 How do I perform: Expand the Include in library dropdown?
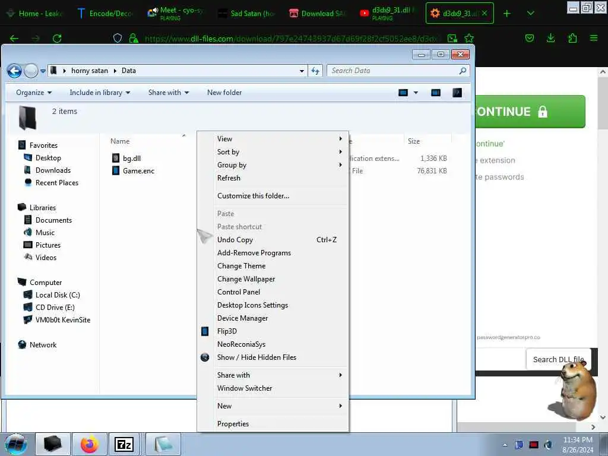pos(100,93)
